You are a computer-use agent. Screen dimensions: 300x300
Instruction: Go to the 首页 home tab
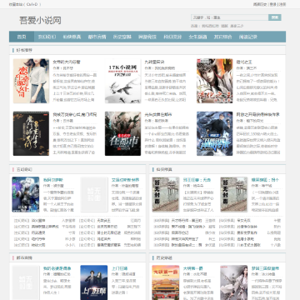[22, 37]
